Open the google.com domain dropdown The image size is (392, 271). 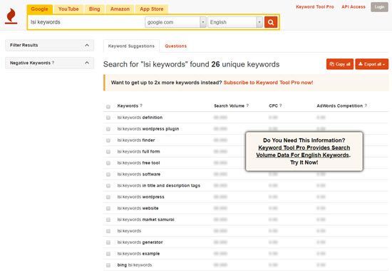pyautogui.click(x=175, y=22)
